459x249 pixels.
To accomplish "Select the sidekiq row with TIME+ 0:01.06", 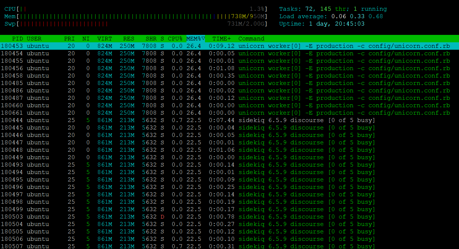I will [229, 150].
